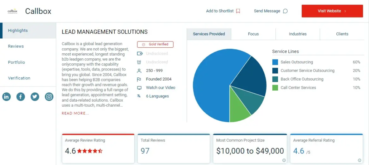Image resolution: width=369 pixels, height=165 pixels.
Task: Click the Callbox company name heading
Action: pos(38,11)
